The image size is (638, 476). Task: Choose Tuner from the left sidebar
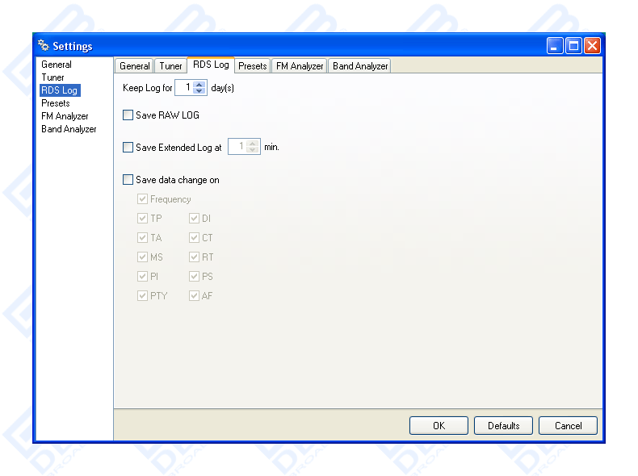[53, 77]
